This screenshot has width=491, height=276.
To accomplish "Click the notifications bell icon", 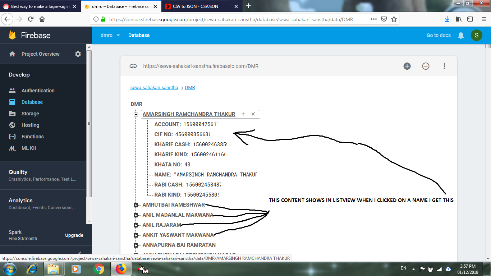I will click(461, 35).
